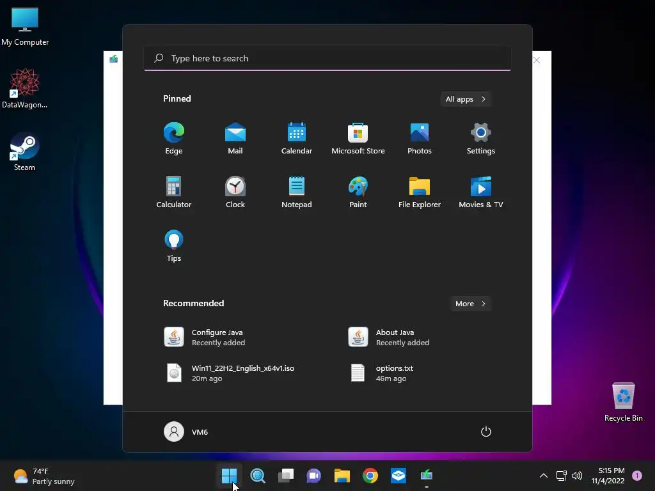Open Edge from pinned apps

pyautogui.click(x=174, y=138)
